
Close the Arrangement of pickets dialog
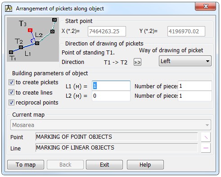pos(205,6)
